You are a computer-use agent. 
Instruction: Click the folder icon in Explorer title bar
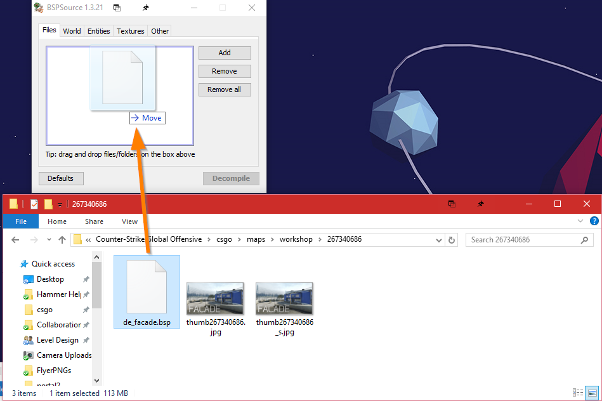pyautogui.click(x=13, y=204)
